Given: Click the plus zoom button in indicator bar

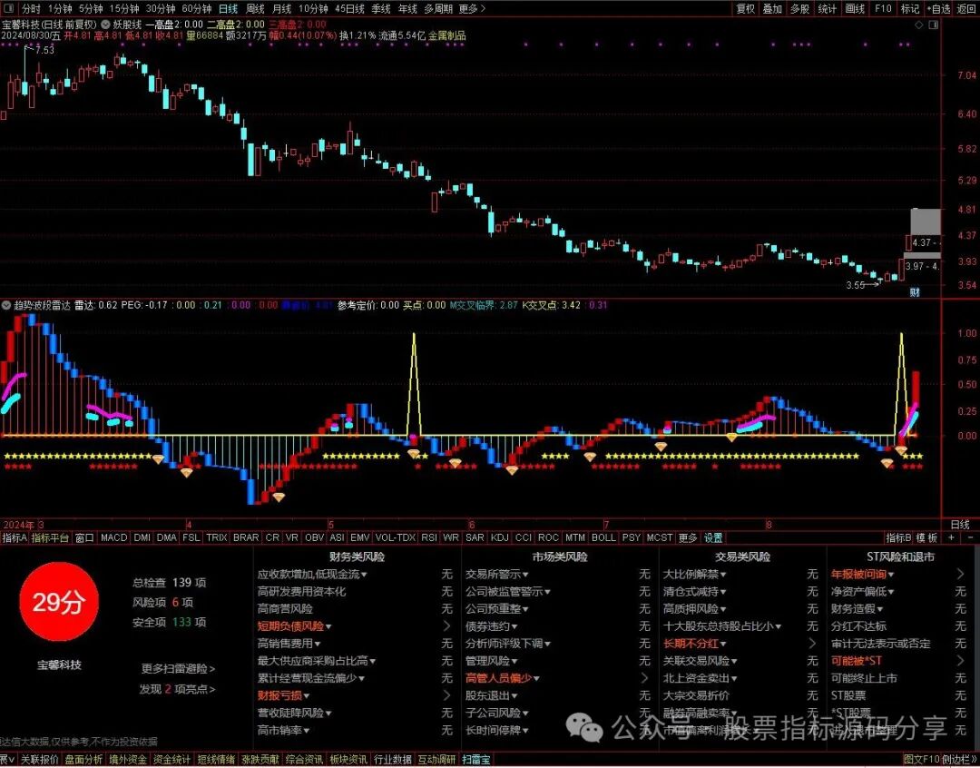Looking at the screenshot, I should coord(951,537).
